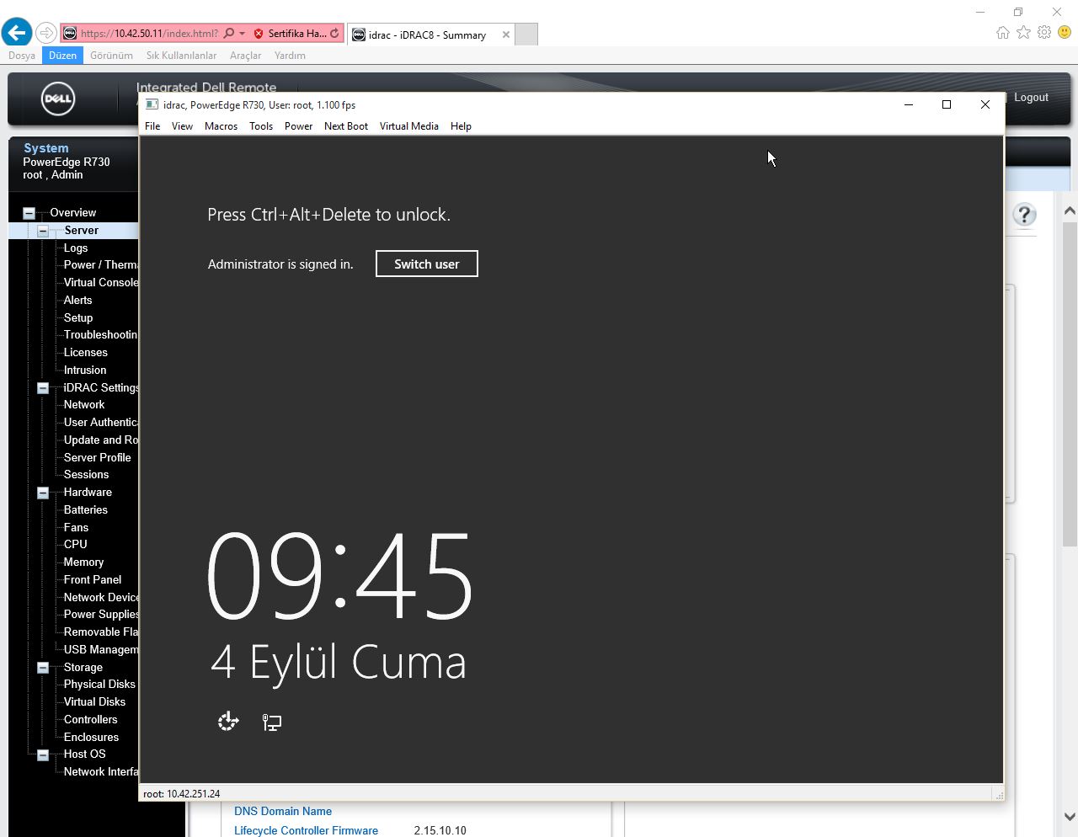Select Physical Disks under Storage
Image resolution: width=1078 pixels, height=837 pixels.
click(x=99, y=685)
